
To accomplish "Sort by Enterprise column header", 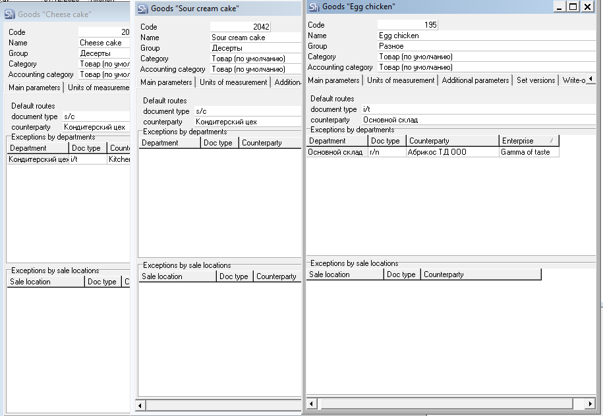I will [528, 141].
